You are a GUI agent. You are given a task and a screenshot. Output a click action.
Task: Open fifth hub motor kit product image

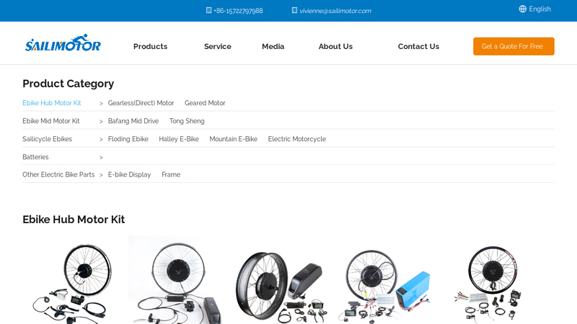point(493,280)
